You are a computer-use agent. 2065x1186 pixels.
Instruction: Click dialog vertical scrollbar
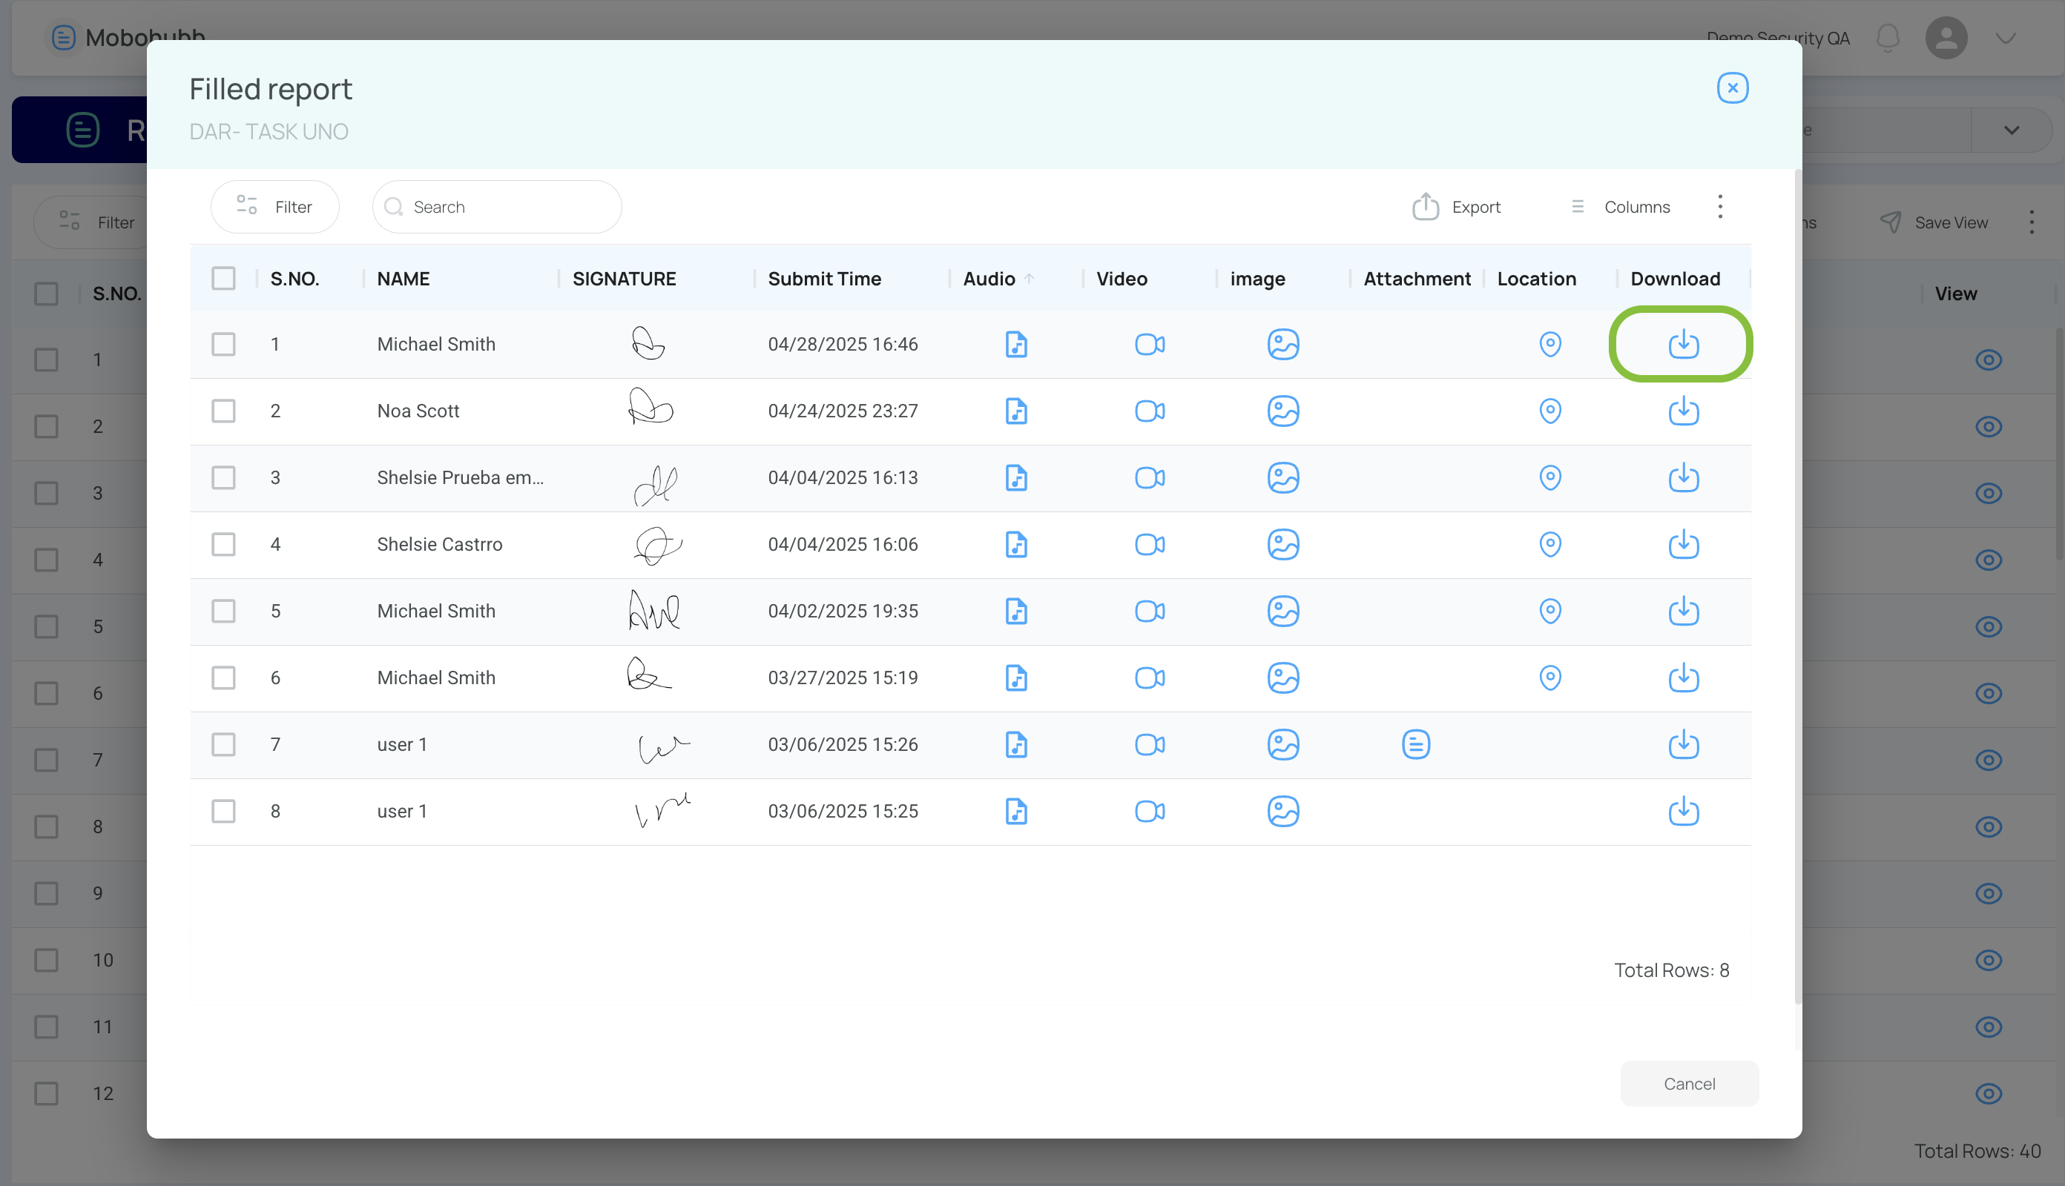click(x=1798, y=586)
